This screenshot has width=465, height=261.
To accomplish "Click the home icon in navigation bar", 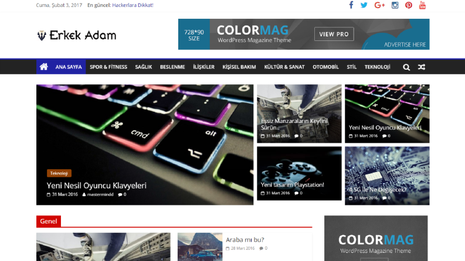I will (44, 67).
